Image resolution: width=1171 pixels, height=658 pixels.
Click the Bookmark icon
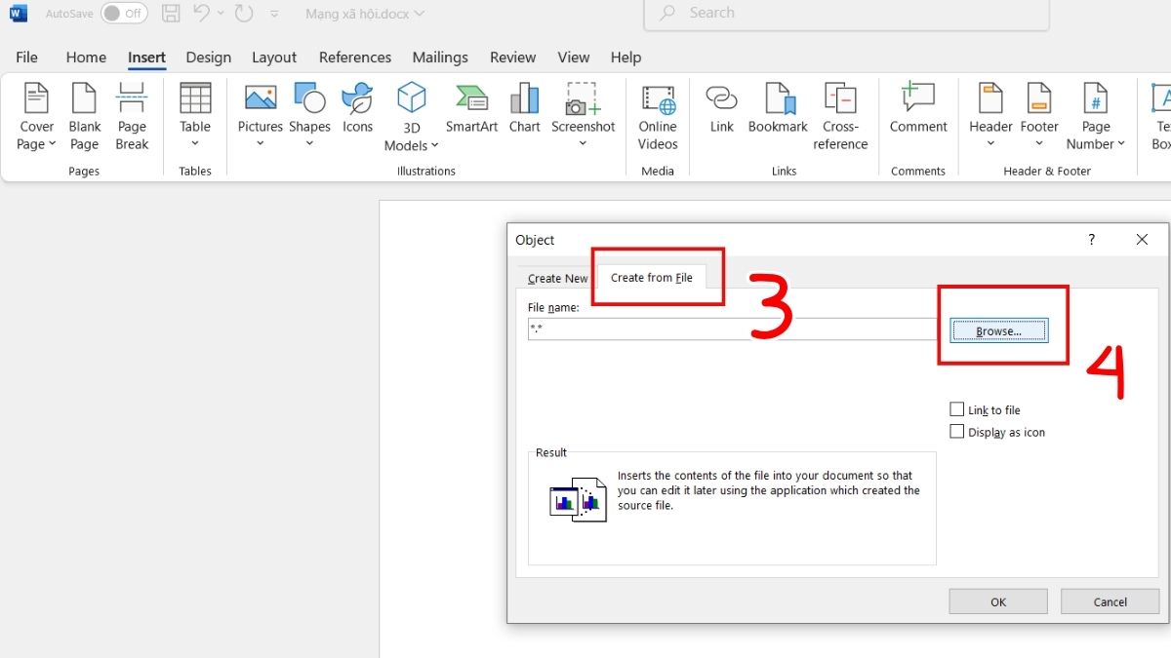click(778, 108)
